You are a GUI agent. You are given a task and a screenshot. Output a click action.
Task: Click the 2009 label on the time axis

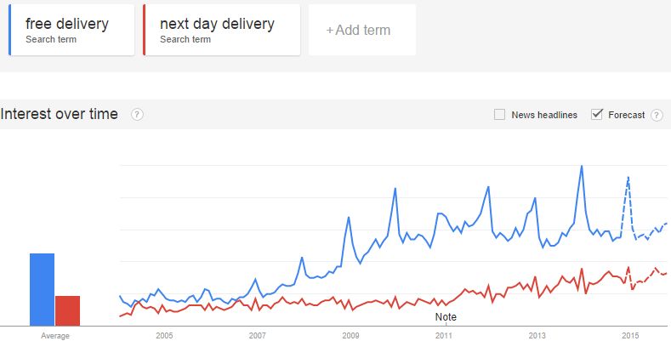(351, 335)
